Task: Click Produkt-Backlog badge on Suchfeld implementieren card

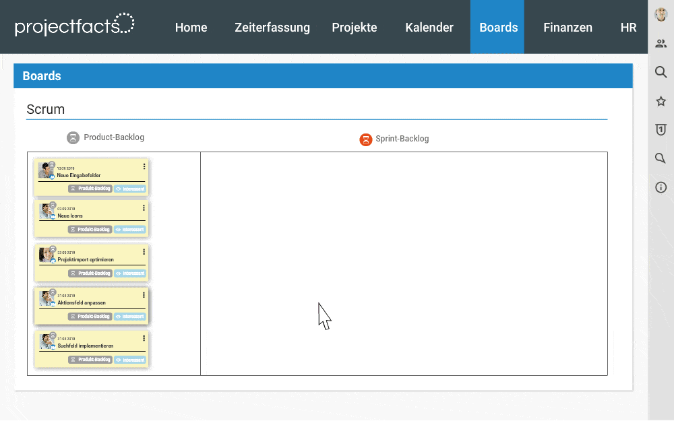Action: coord(90,360)
